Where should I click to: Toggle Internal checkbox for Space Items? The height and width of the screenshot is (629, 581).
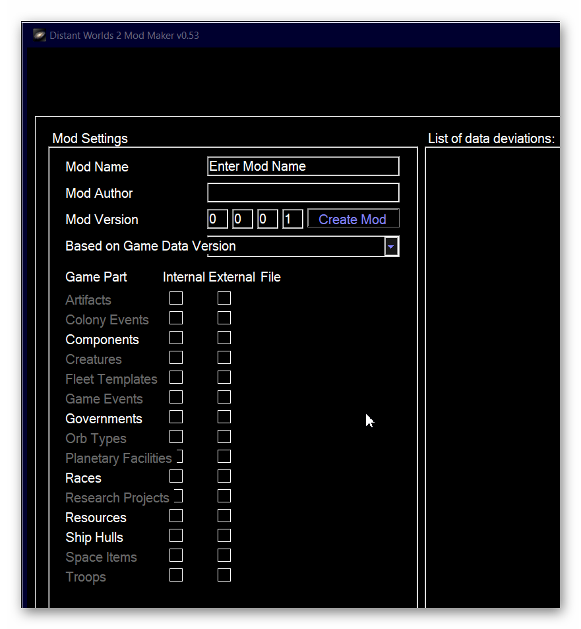click(x=175, y=555)
